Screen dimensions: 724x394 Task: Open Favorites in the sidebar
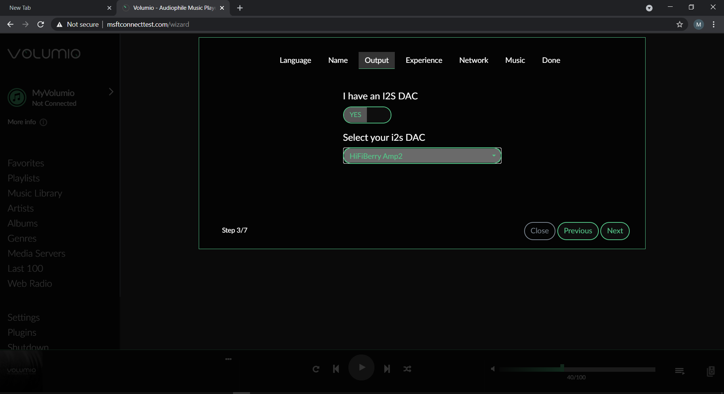[x=26, y=163]
